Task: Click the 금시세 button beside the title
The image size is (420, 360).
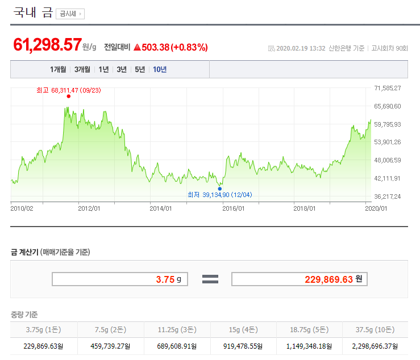Action: (70, 14)
